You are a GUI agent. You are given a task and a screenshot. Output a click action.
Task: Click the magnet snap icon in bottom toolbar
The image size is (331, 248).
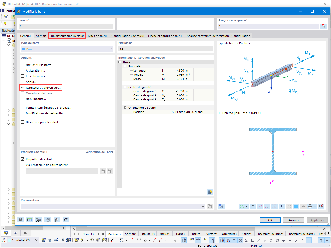(228, 240)
